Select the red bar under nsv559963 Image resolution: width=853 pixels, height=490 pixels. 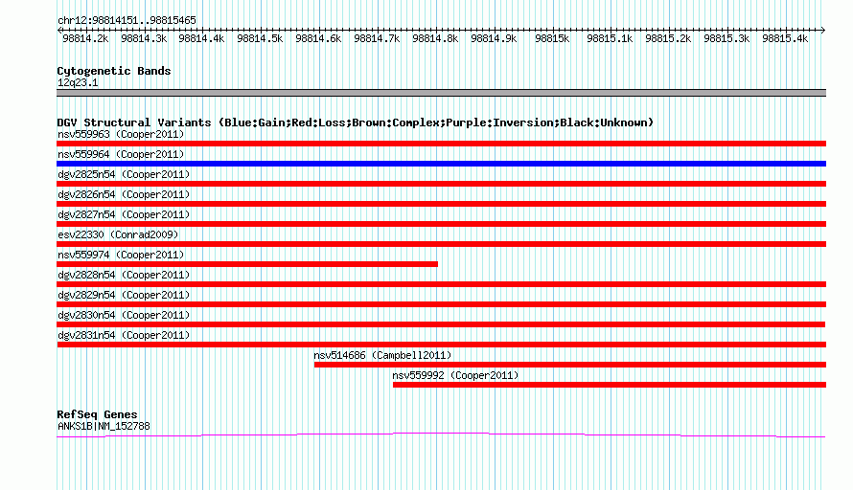coord(441,144)
